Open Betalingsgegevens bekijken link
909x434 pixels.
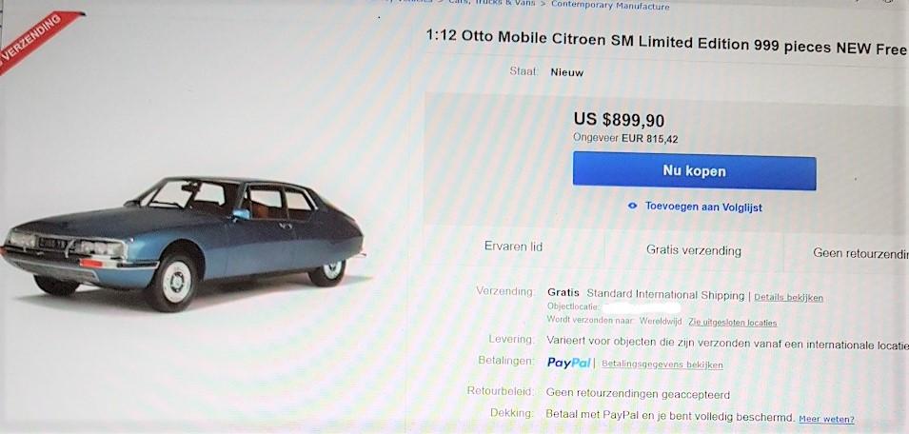[662, 365]
